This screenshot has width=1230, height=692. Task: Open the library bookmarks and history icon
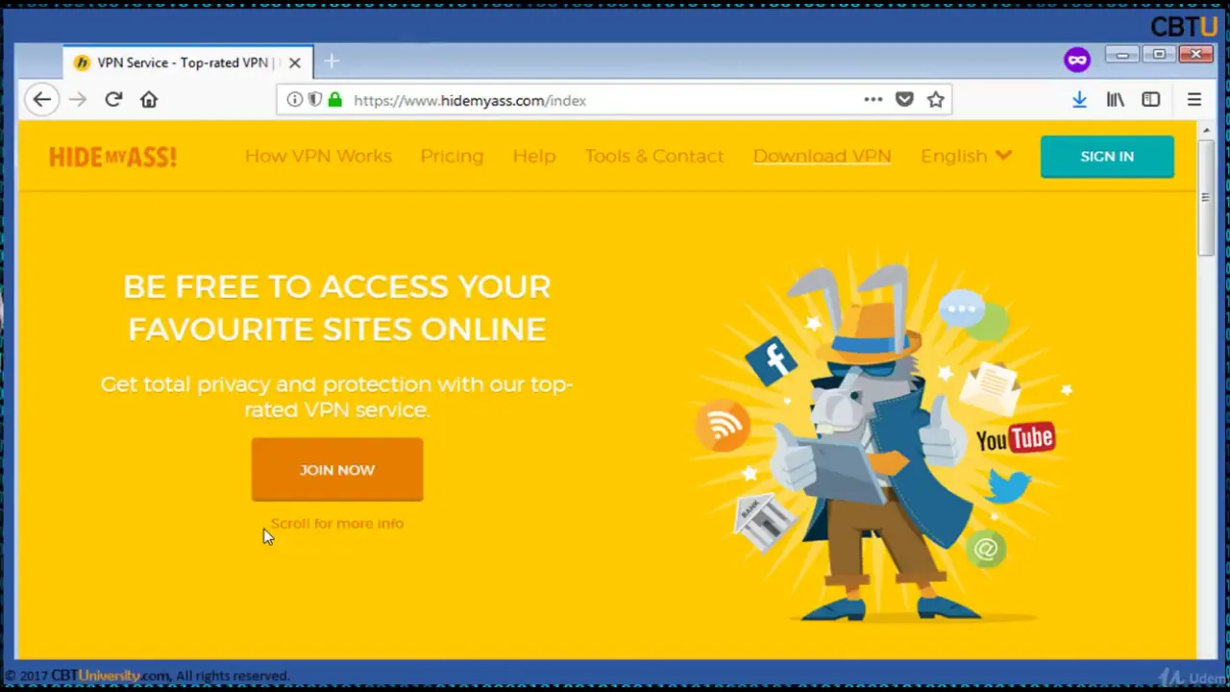tap(1115, 99)
